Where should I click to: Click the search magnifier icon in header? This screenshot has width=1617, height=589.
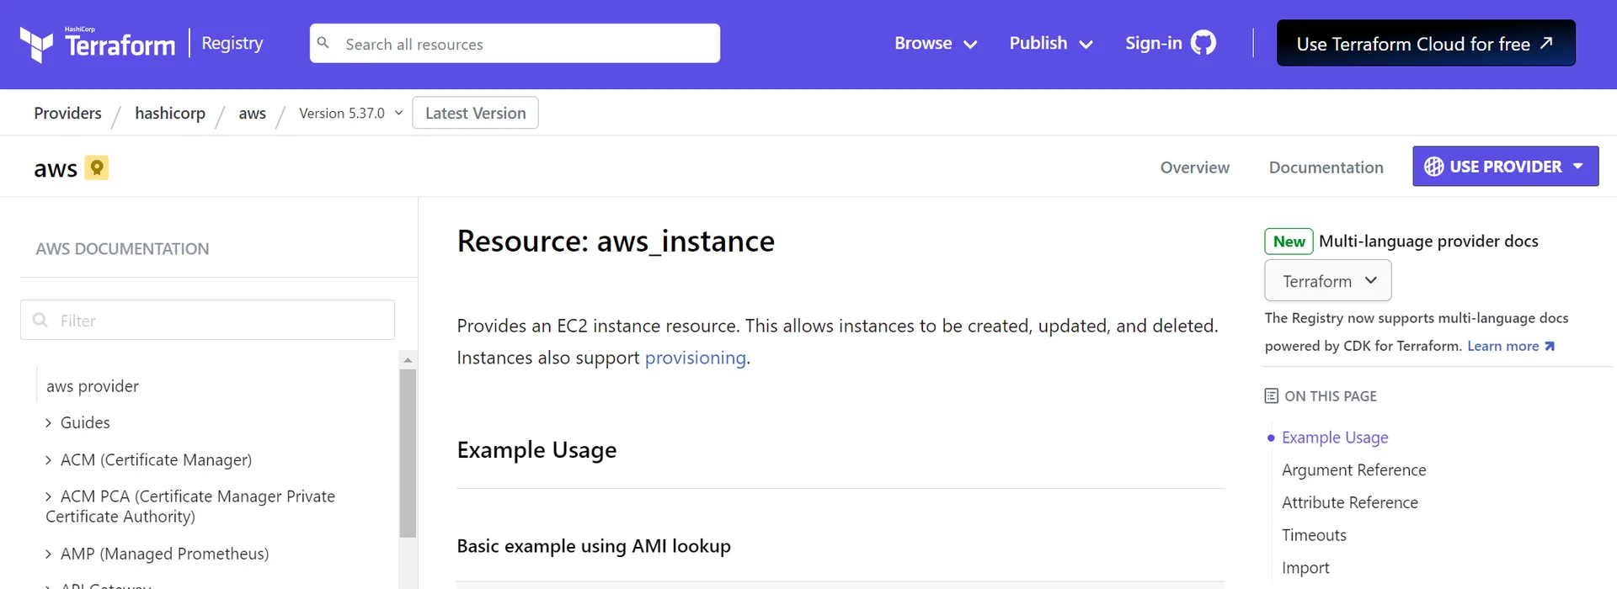pyautogui.click(x=323, y=43)
